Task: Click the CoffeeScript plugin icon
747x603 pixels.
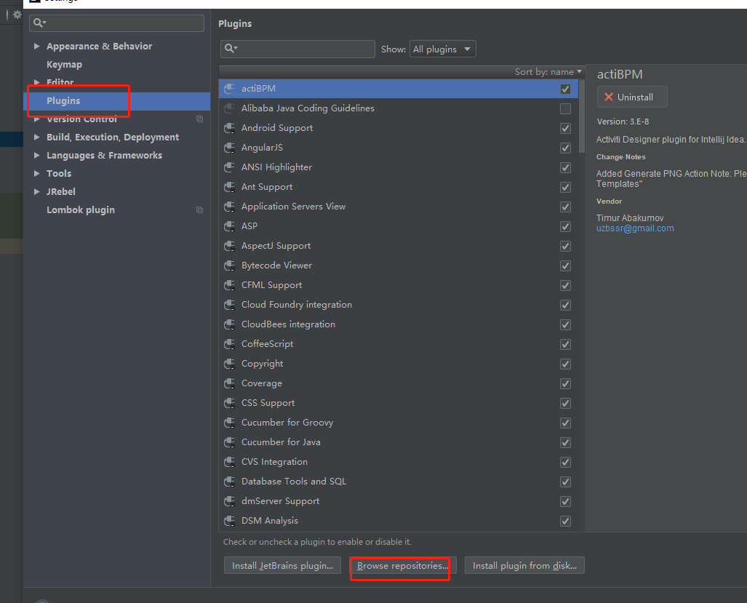Action: (x=228, y=344)
